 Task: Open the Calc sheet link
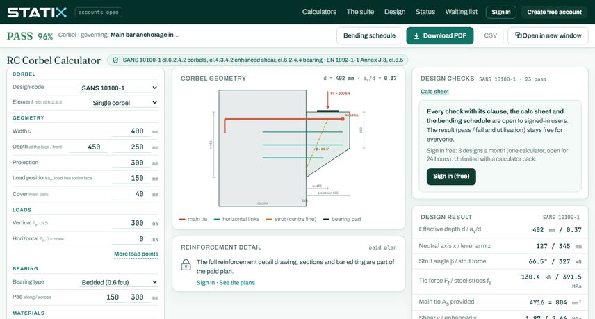point(434,92)
